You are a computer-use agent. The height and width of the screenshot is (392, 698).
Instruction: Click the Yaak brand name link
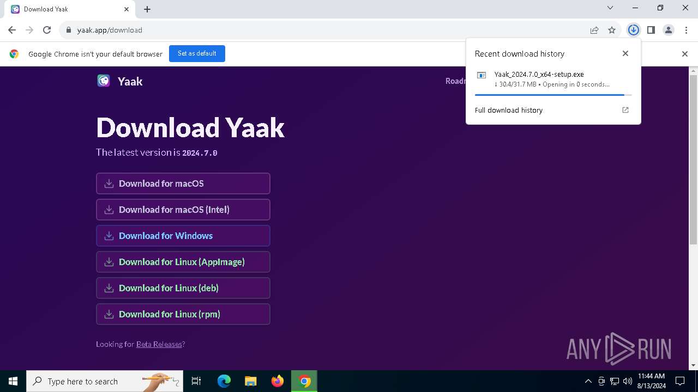130,81
